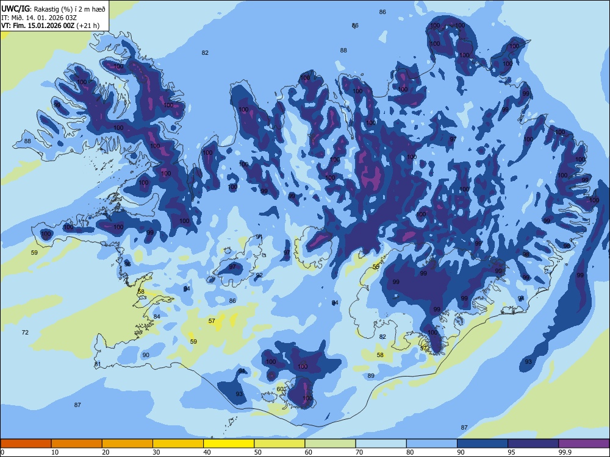
Task: Select the '89' value on the map
Action: (x=371, y=375)
